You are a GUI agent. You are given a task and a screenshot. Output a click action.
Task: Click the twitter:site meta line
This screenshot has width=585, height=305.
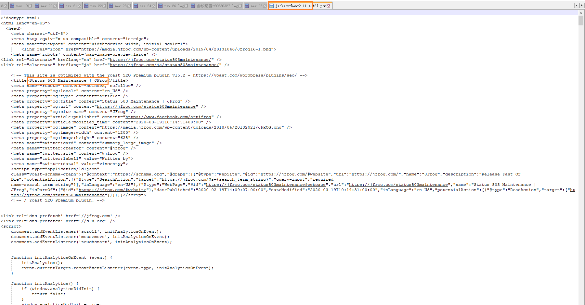tap(70, 154)
